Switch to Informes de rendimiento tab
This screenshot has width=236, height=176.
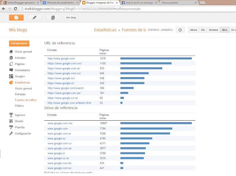click(x=60, y=3)
